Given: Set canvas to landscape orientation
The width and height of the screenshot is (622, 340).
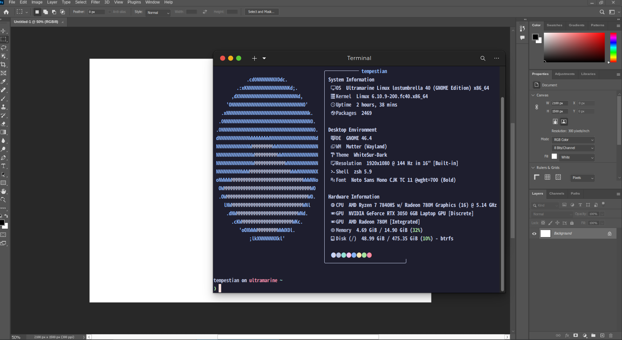Looking at the screenshot, I should (x=564, y=121).
